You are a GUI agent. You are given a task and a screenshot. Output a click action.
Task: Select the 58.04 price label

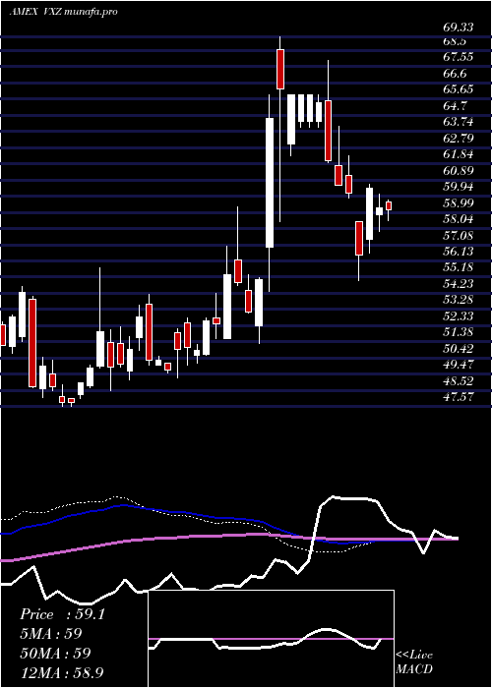click(x=458, y=219)
